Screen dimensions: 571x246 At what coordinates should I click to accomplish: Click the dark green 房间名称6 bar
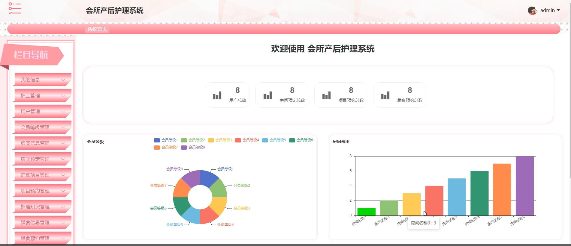pos(479,193)
